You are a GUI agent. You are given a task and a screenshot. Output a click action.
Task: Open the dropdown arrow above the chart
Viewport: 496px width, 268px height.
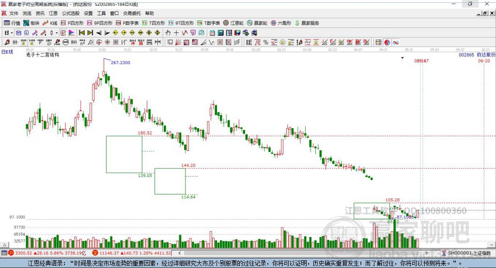tap(403, 58)
